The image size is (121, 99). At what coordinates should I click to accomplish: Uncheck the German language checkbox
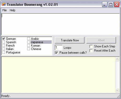[x=4, y=38]
